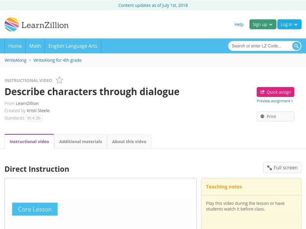Expand the Sign up dropdown
Viewport: 306px width, 229px height.
point(262,24)
